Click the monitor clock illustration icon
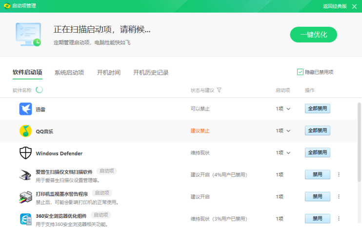This screenshot has height=228, width=362. 28,35
